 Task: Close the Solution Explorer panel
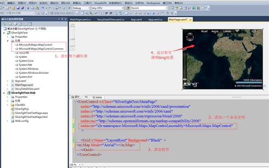(x=65, y=19)
